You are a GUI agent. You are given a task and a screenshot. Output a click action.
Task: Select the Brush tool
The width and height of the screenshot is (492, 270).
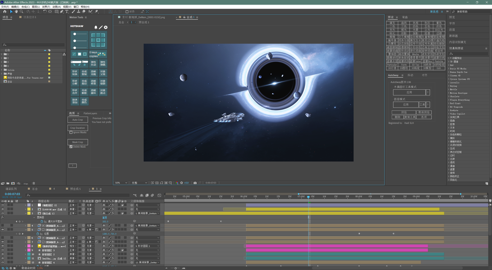pos(73,12)
